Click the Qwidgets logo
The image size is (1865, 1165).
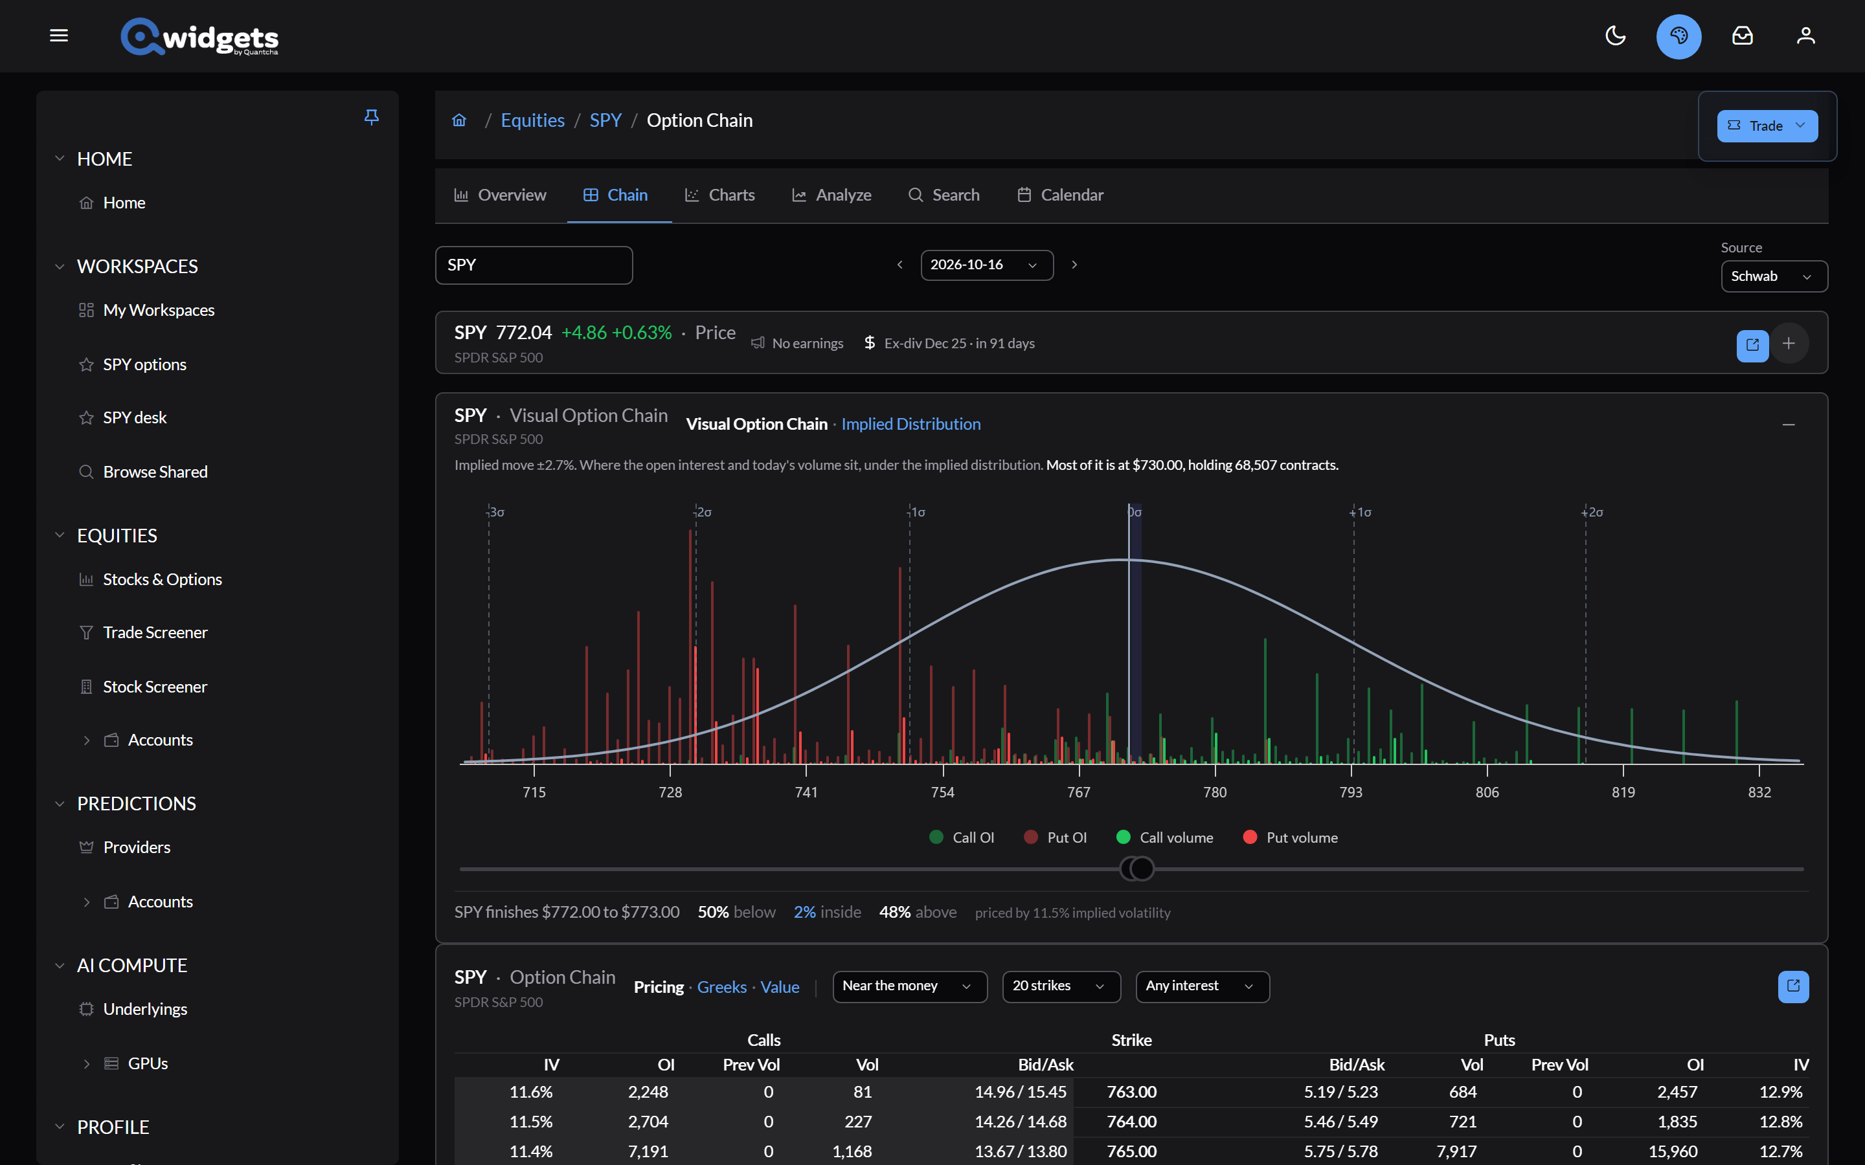(x=199, y=36)
